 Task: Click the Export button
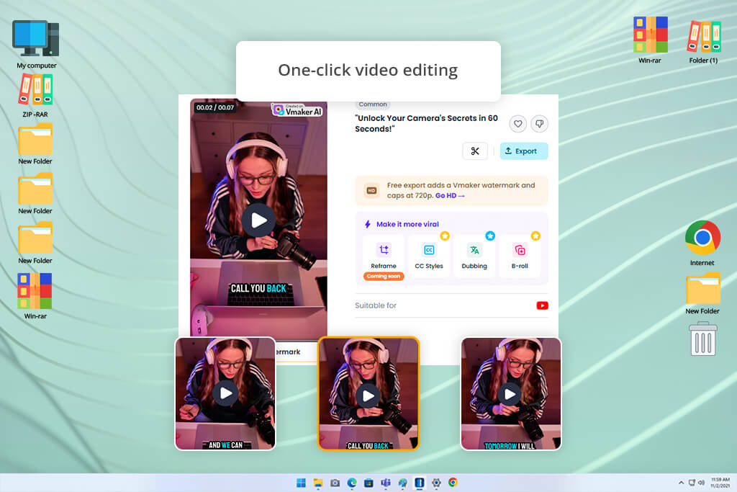(x=524, y=151)
